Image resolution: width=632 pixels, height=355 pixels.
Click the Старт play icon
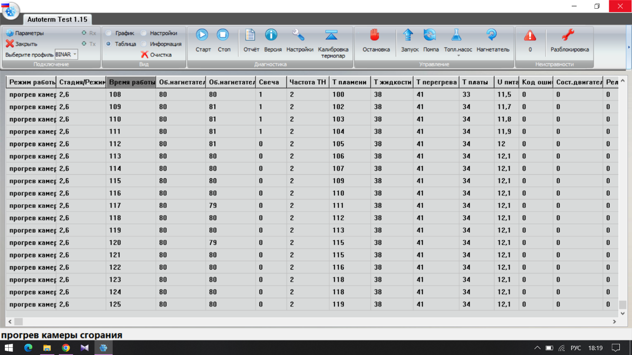click(x=202, y=35)
